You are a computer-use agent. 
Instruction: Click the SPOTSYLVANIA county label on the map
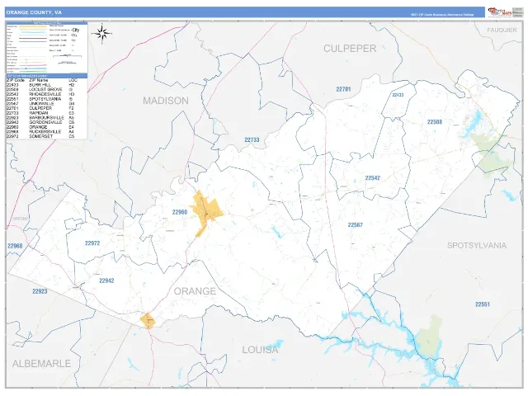click(477, 245)
